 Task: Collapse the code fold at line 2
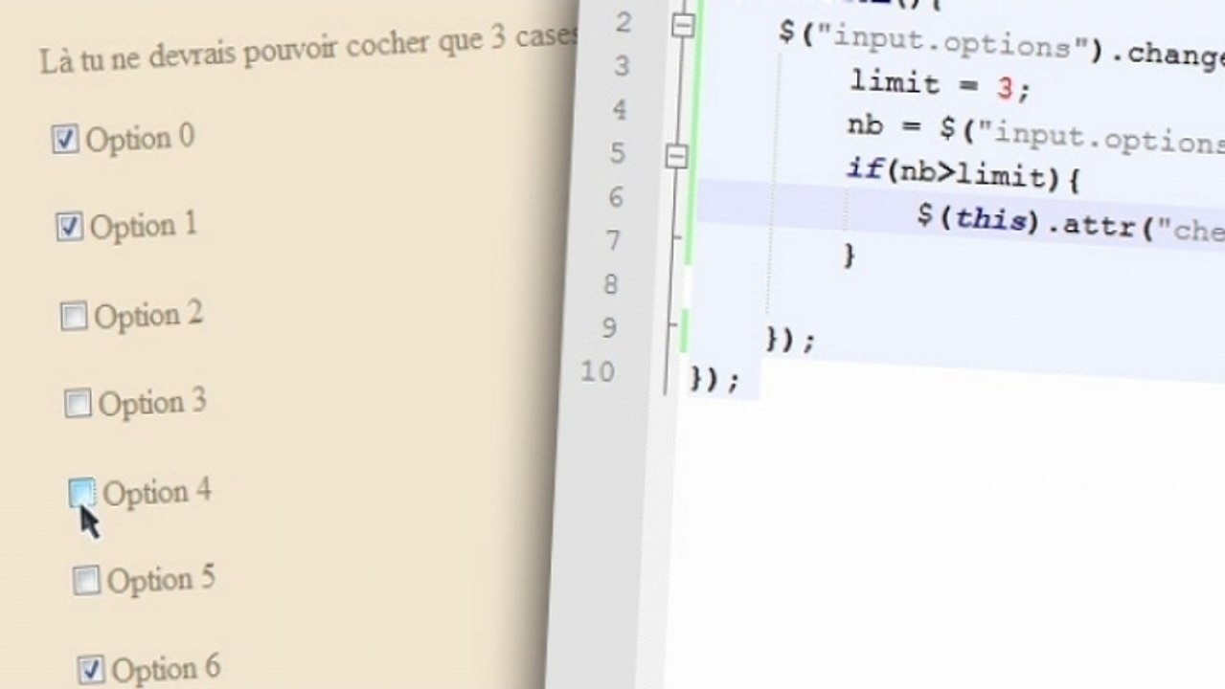click(682, 28)
